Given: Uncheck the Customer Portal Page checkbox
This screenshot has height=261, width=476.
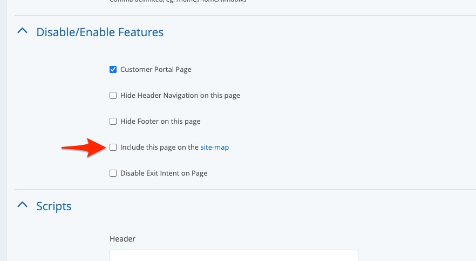Looking at the screenshot, I should [x=113, y=69].
